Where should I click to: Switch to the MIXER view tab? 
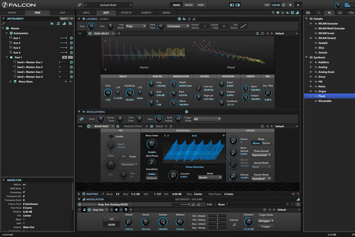pos(188,5)
